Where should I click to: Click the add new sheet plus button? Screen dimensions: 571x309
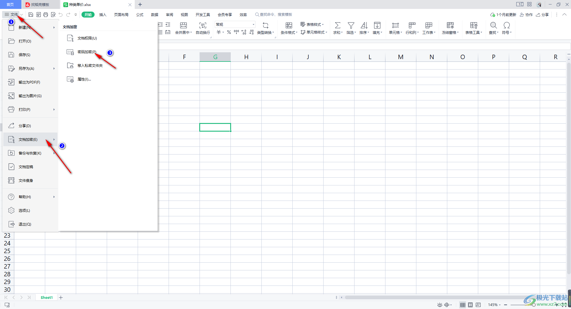pyautogui.click(x=61, y=297)
